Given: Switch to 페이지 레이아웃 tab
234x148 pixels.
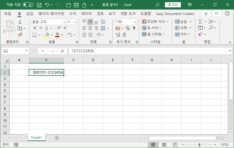Looking at the screenshot, I should point(51,14).
